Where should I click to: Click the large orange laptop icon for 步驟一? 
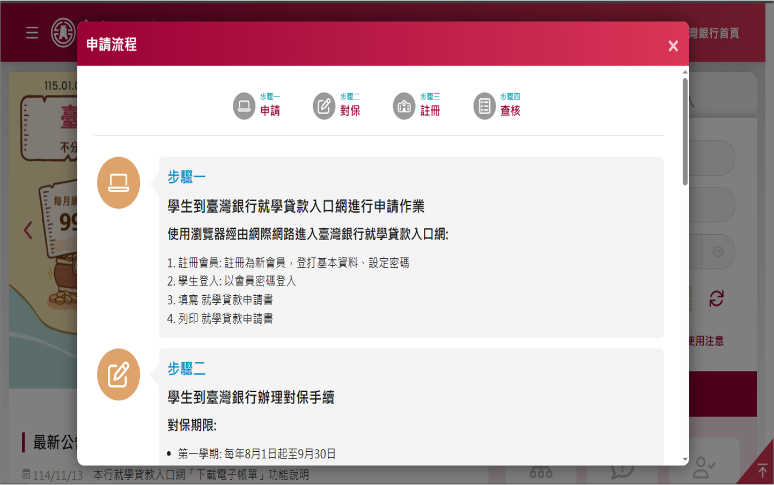click(x=119, y=183)
